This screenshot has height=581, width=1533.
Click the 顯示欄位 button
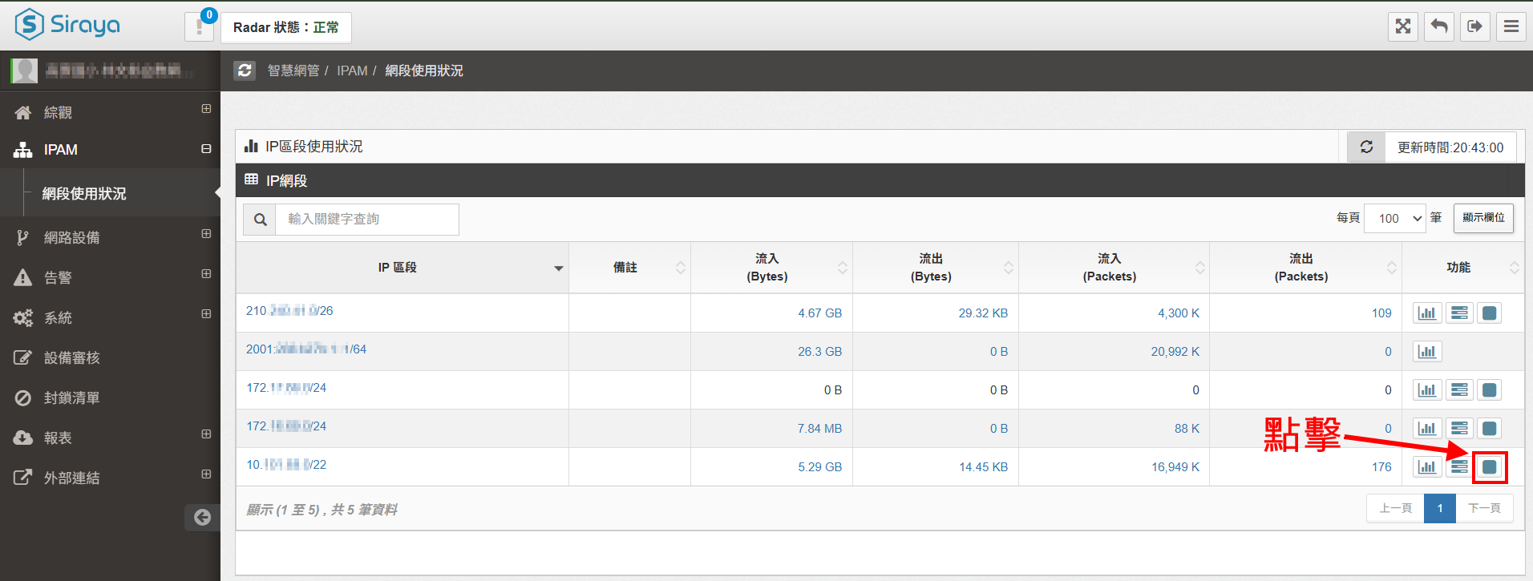pyautogui.click(x=1482, y=218)
